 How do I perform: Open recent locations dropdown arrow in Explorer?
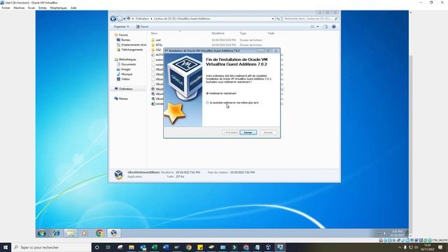tap(125, 19)
